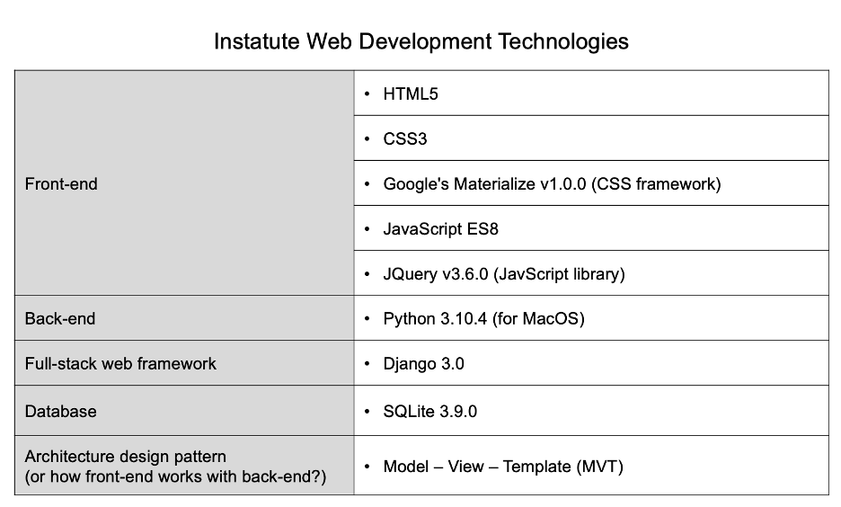Image resolution: width=841 pixels, height=507 pixels.
Task: Click the 'JavaScript ES8' cell
Action: [591, 228]
